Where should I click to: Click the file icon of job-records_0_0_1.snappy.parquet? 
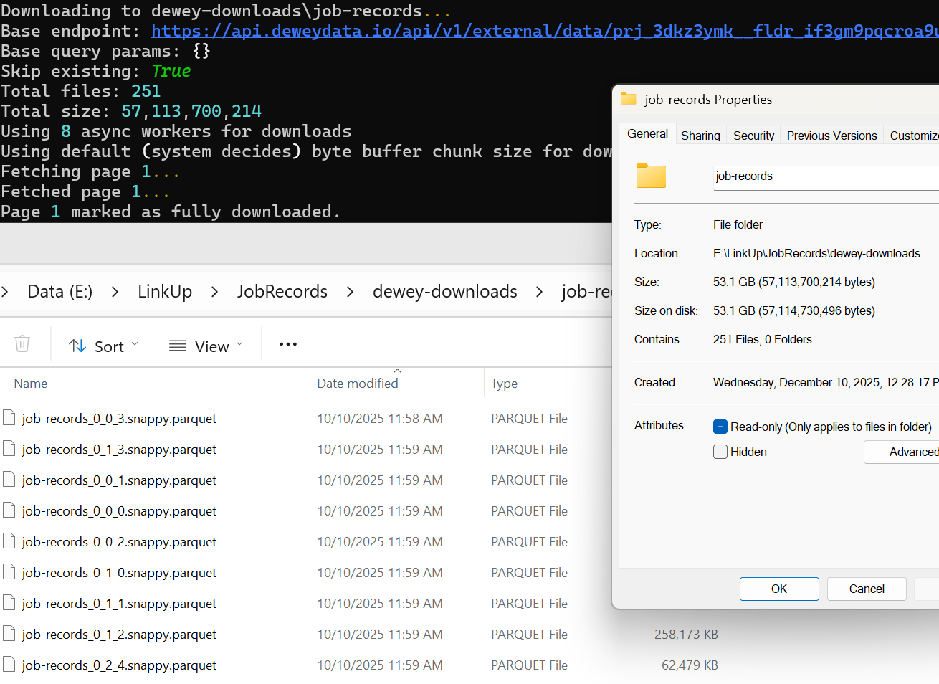(x=9, y=480)
